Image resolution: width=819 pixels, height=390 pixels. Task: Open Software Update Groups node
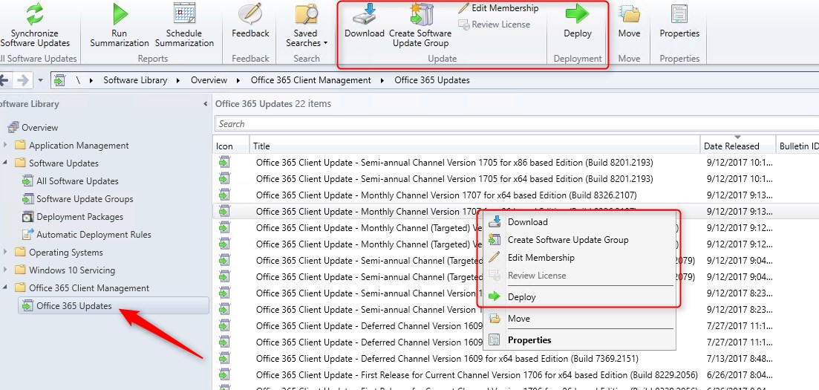(x=85, y=198)
